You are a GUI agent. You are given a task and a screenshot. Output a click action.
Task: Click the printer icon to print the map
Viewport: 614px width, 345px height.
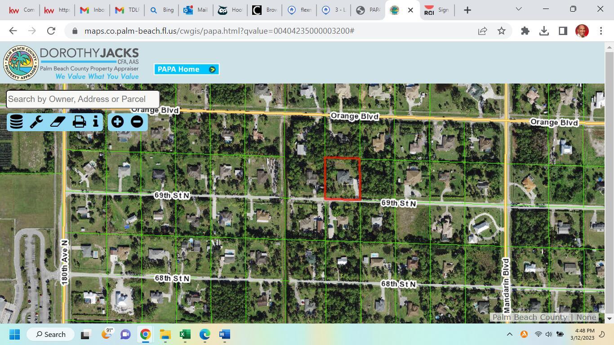(79, 122)
